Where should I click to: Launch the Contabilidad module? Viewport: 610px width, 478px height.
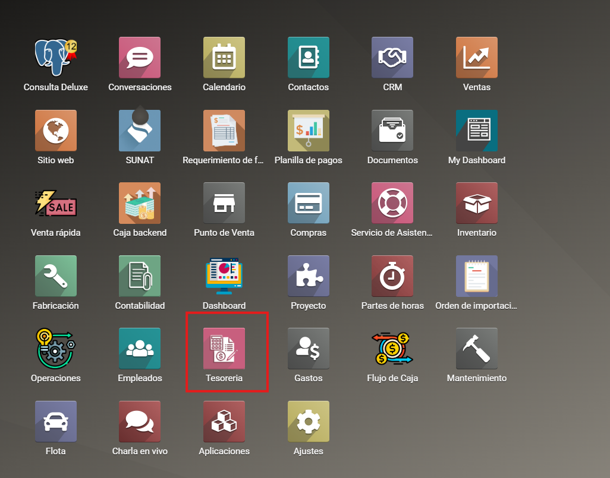pyautogui.click(x=140, y=276)
